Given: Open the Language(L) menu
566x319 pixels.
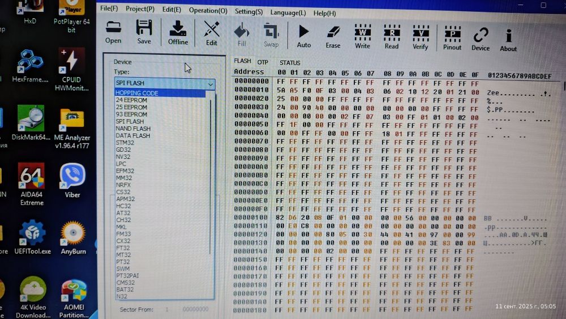Looking at the screenshot, I should click(x=288, y=12).
